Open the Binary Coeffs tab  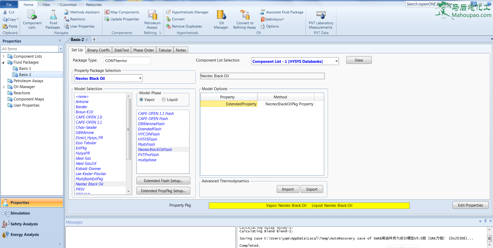98,50
